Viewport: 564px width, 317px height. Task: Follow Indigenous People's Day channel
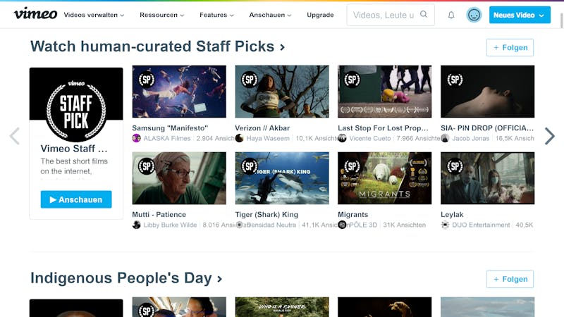[x=510, y=279]
